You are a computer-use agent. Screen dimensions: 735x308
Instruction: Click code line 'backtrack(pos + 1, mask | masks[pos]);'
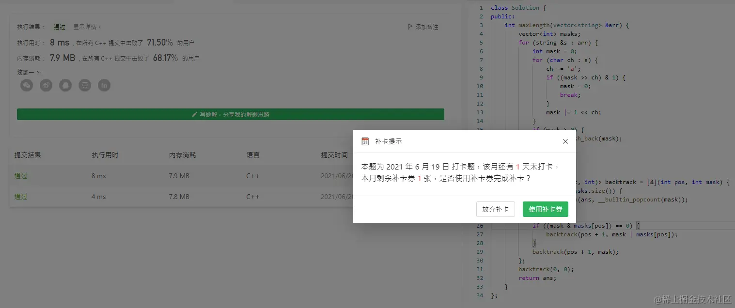click(612, 234)
